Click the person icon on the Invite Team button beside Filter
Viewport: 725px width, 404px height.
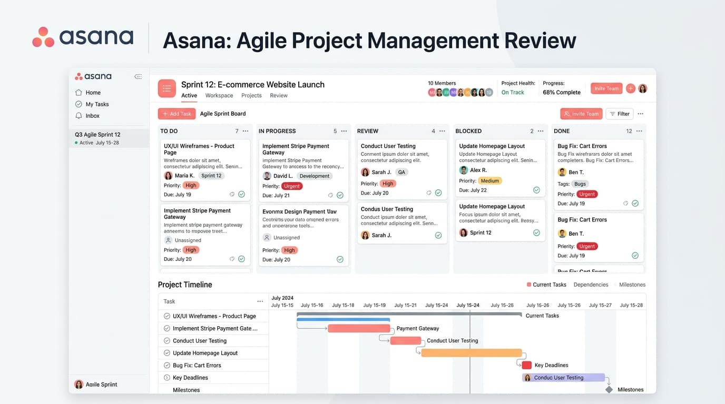566,114
